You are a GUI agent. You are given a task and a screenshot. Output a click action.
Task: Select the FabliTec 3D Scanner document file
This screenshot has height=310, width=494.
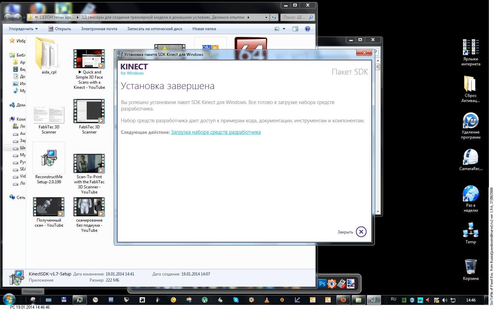click(x=49, y=120)
